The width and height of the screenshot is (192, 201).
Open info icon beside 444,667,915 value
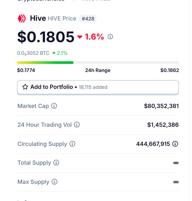[x=175, y=144]
